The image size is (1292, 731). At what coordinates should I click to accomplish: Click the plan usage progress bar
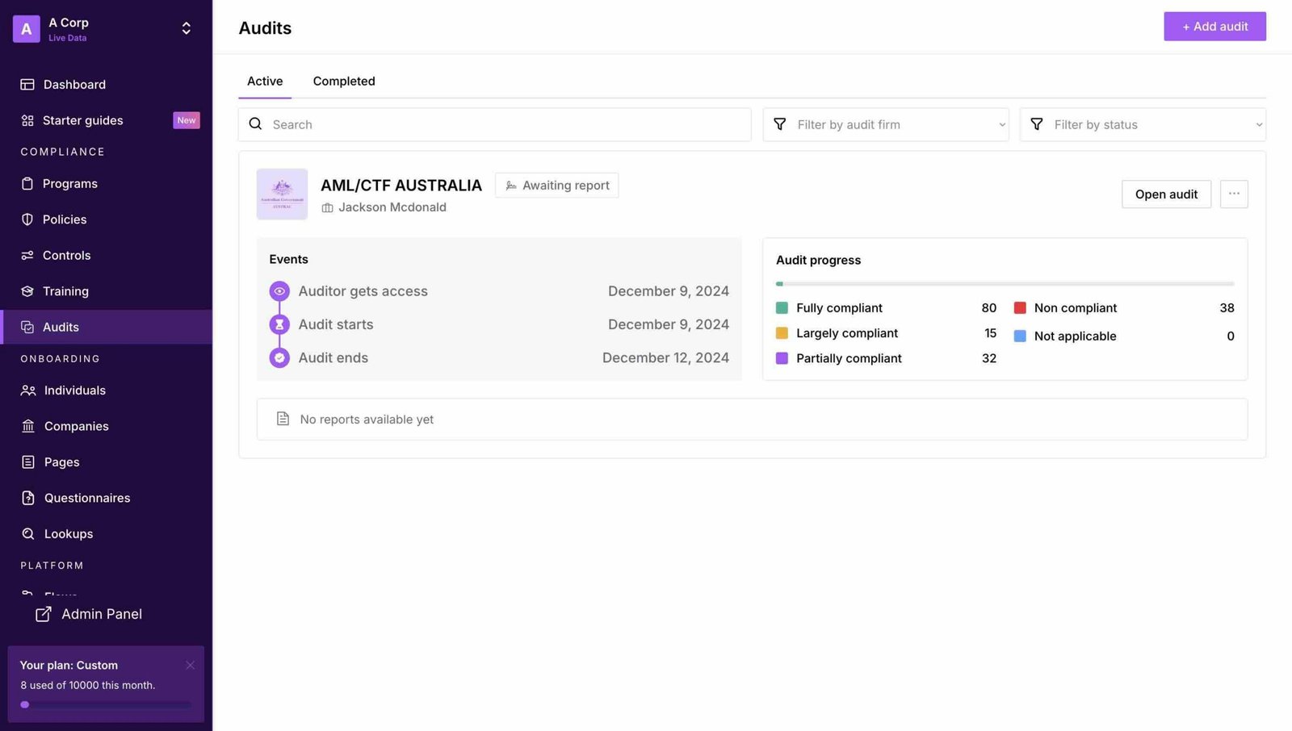[106, 704]
